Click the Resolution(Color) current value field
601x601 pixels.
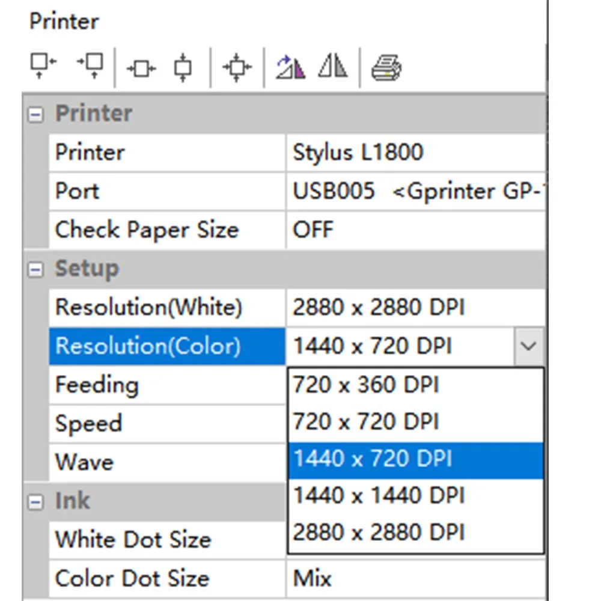coord(400,347)
